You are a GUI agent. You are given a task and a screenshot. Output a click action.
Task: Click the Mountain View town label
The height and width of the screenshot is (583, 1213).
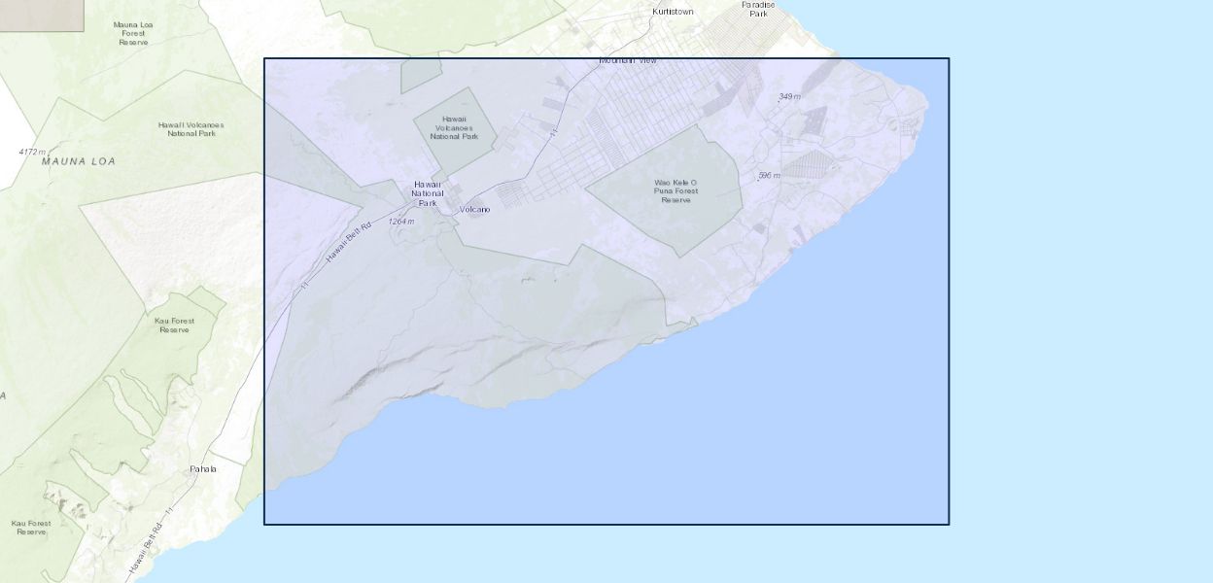tap(627, 60)
